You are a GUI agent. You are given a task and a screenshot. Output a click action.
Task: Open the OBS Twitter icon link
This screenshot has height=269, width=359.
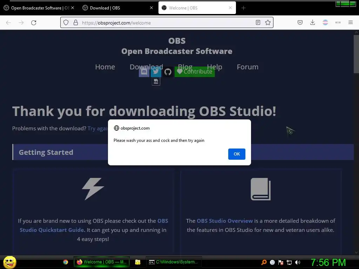point(156,72)
